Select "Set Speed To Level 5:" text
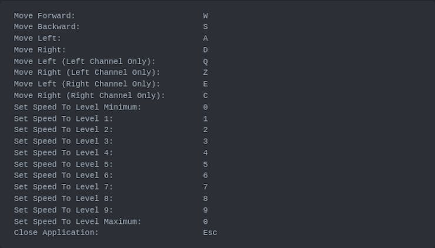 [63, 165]
